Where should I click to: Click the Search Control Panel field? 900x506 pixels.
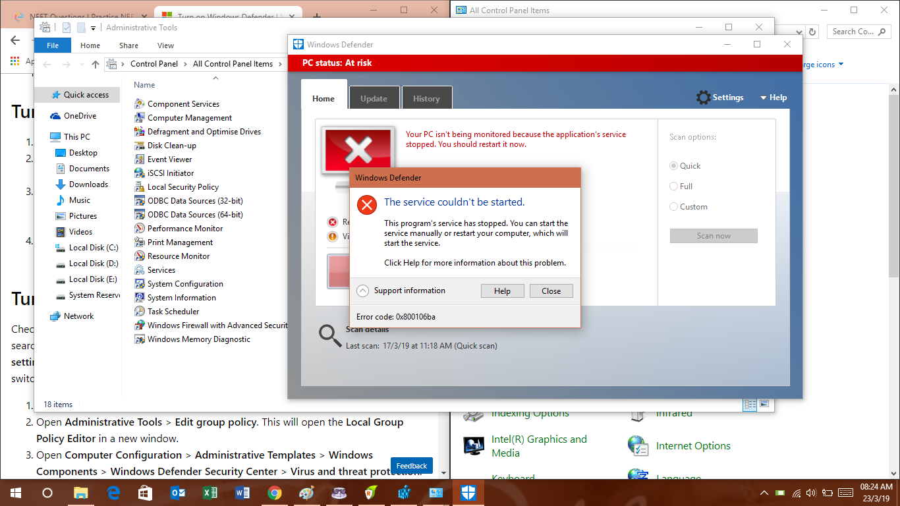pos(859,32)
